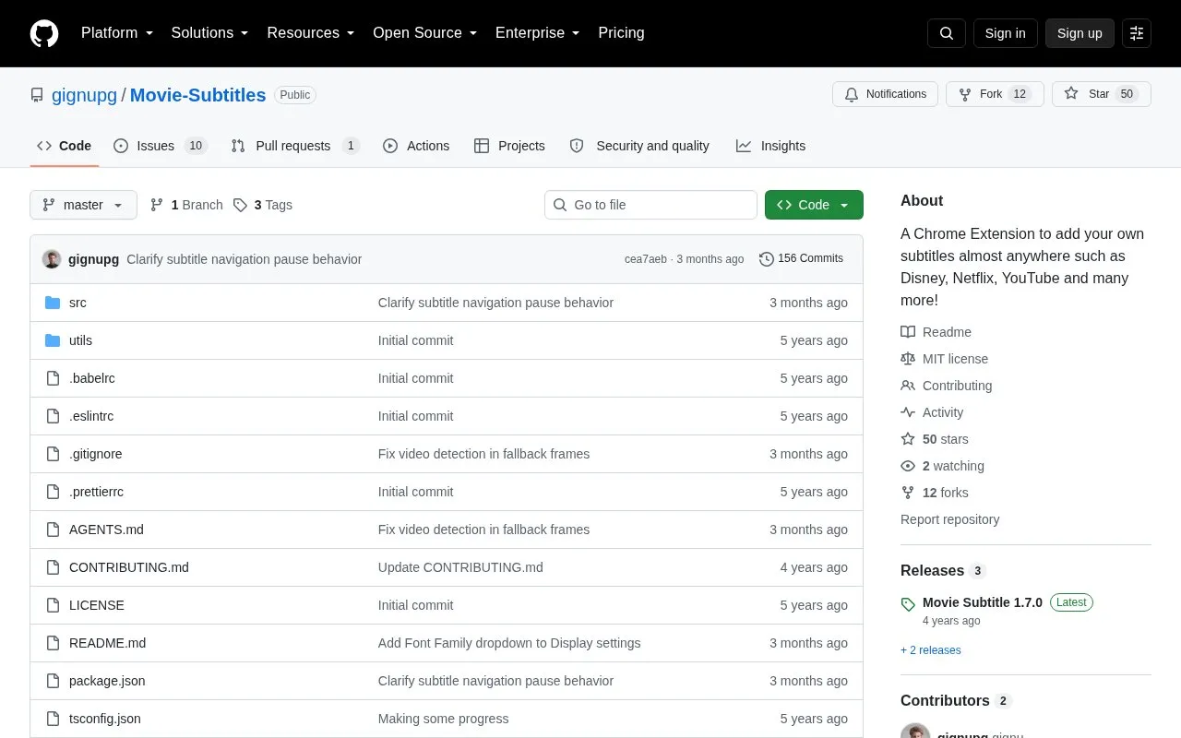
Task: Click the appearance settings icon beside Sign up
Action: click(1137, 33)
